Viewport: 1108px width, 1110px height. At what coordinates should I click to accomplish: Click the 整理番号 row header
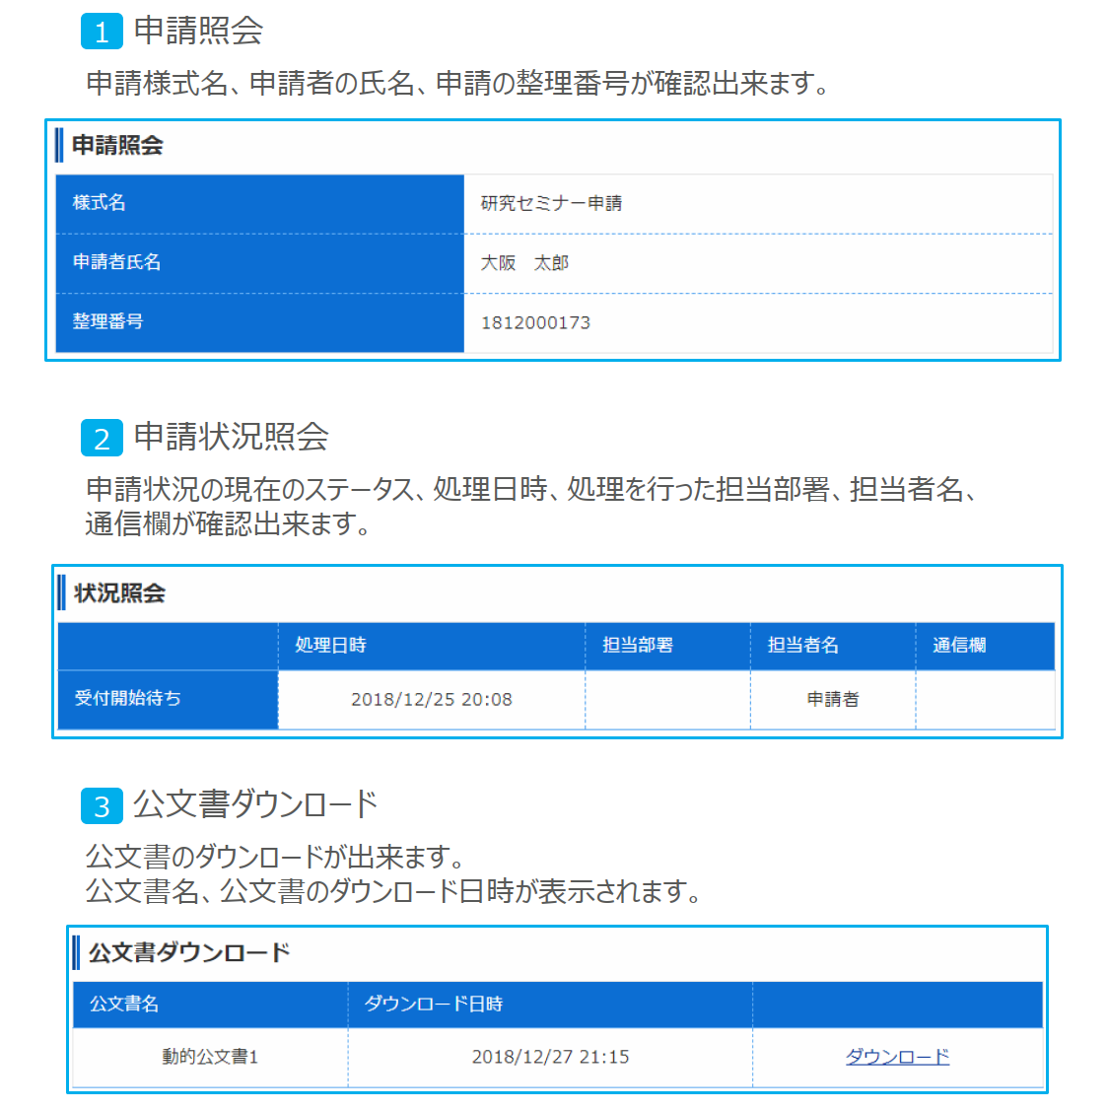click(x=260, y=322)
